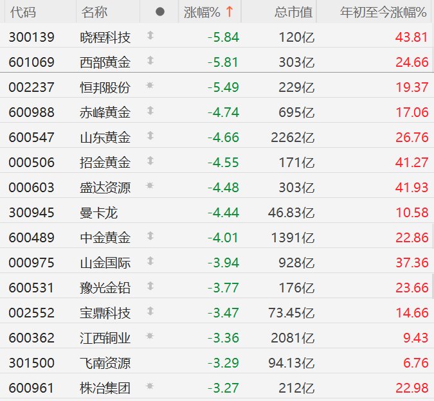434x401 pixels.
Task: Click market cap value 2262亿
Action: (293, 138)
